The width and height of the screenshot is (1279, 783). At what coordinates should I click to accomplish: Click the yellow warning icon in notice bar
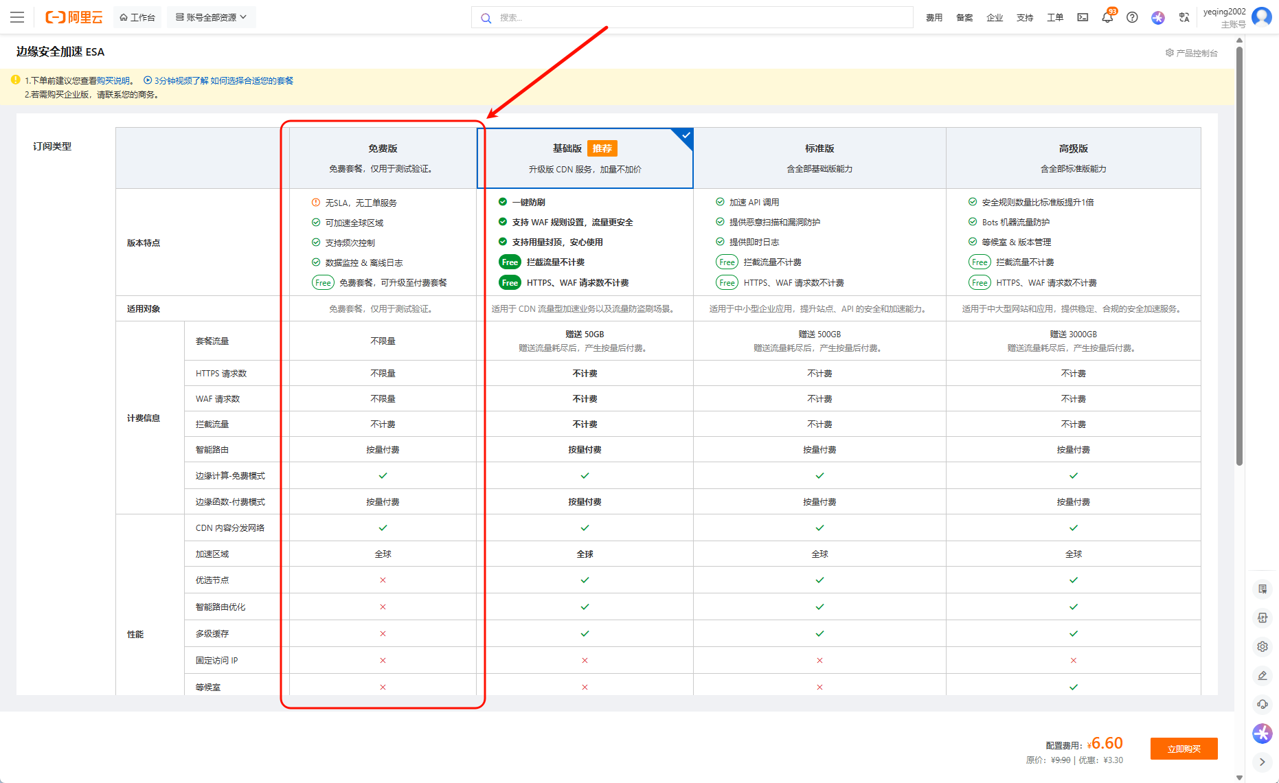(x=15, y=80)
